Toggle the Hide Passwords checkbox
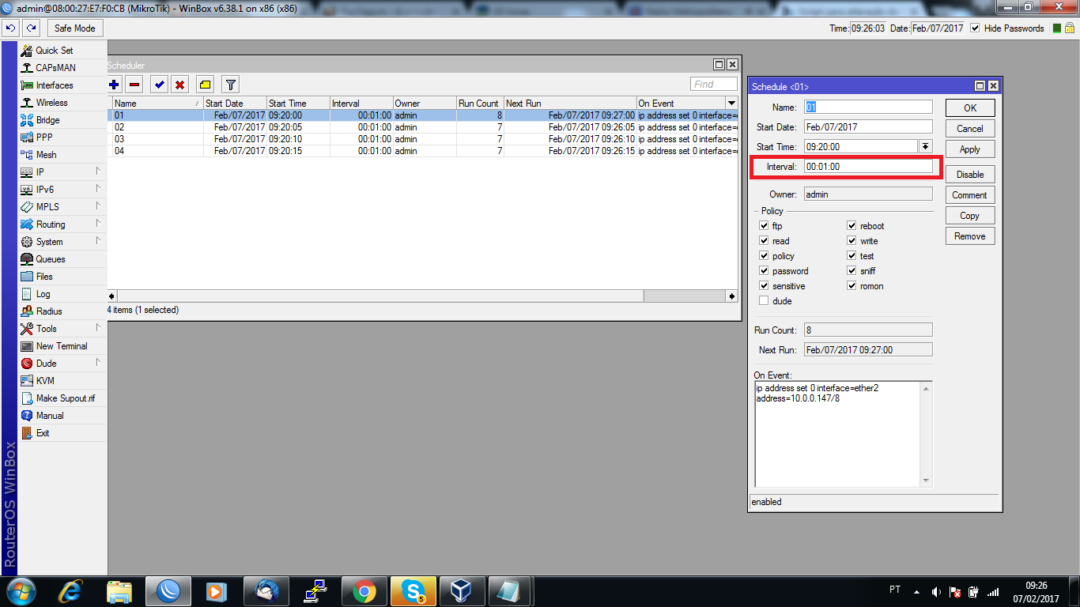This screenshot has width=1080, height=607. tap(975, 28)
